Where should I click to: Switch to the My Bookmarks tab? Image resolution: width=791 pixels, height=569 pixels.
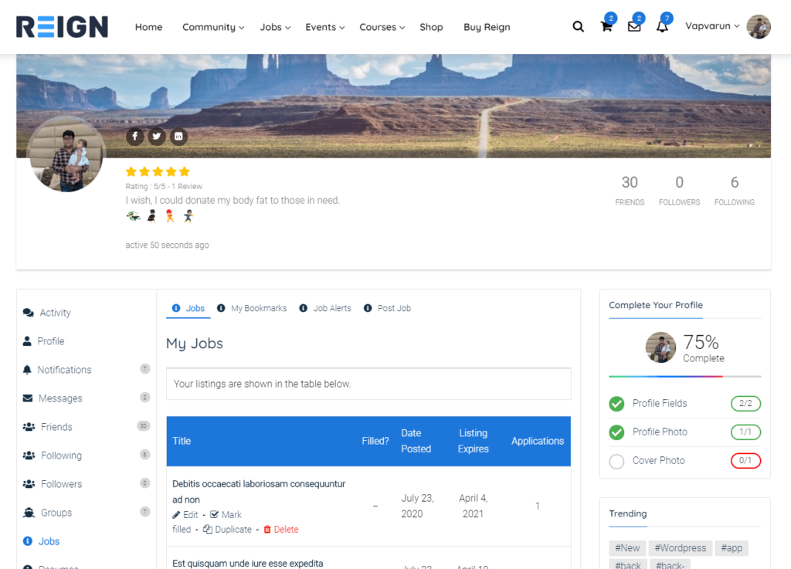252,308
